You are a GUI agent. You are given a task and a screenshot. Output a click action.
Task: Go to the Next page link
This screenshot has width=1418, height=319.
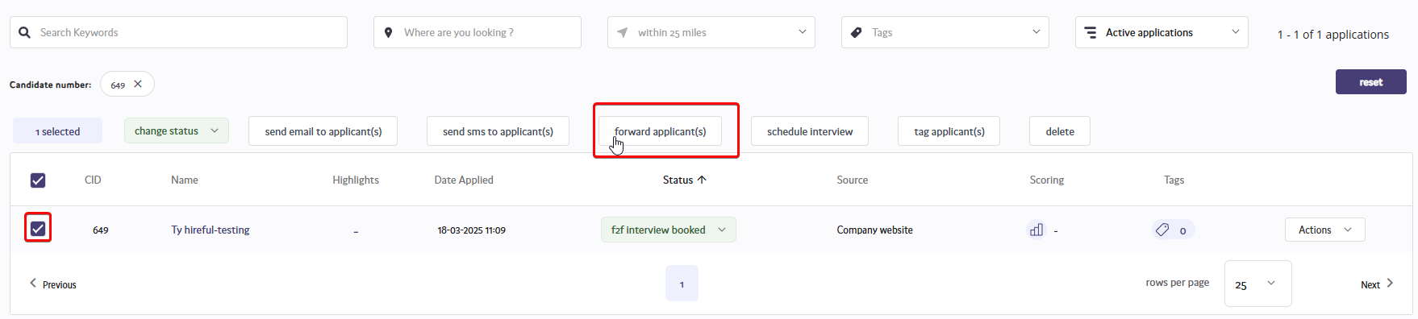pyautogui.click(x=1377, y=284)
